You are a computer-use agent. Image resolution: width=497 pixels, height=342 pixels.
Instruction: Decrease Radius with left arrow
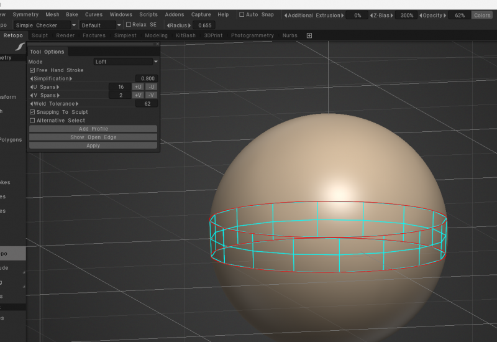(168, 25)
